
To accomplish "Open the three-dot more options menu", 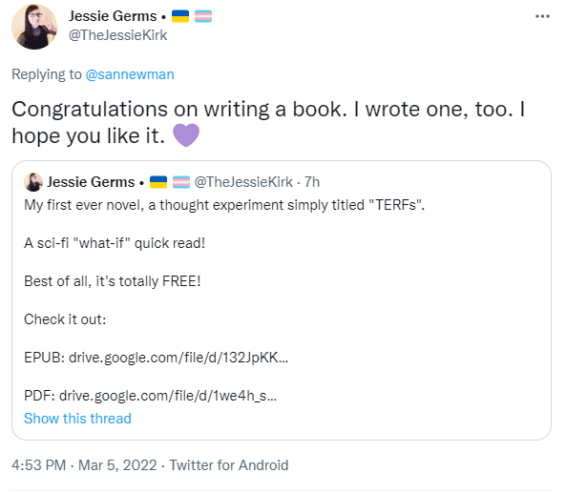I will (x=542, y=16).
